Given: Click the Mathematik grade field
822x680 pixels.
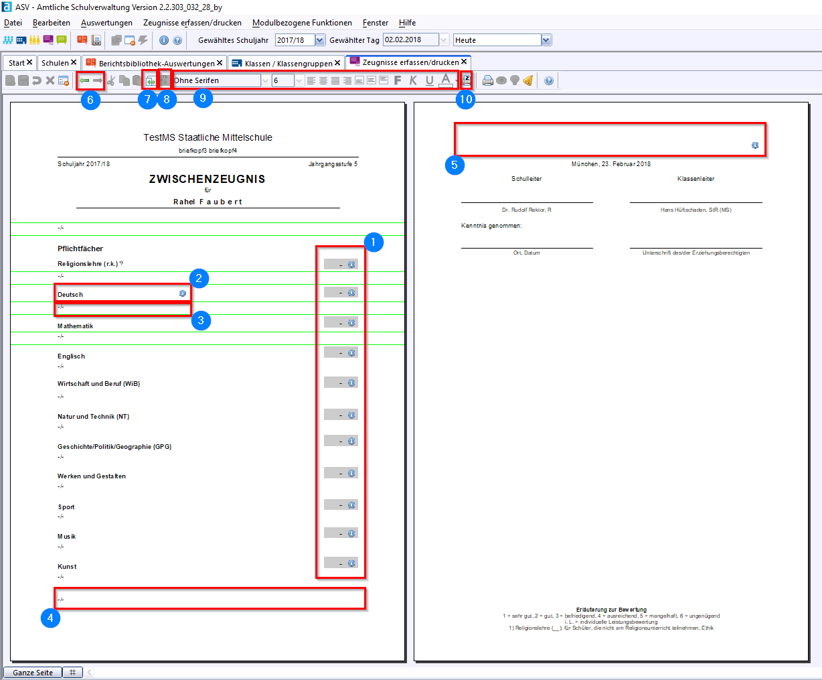Looking at the screenshot, I should 341,322.
